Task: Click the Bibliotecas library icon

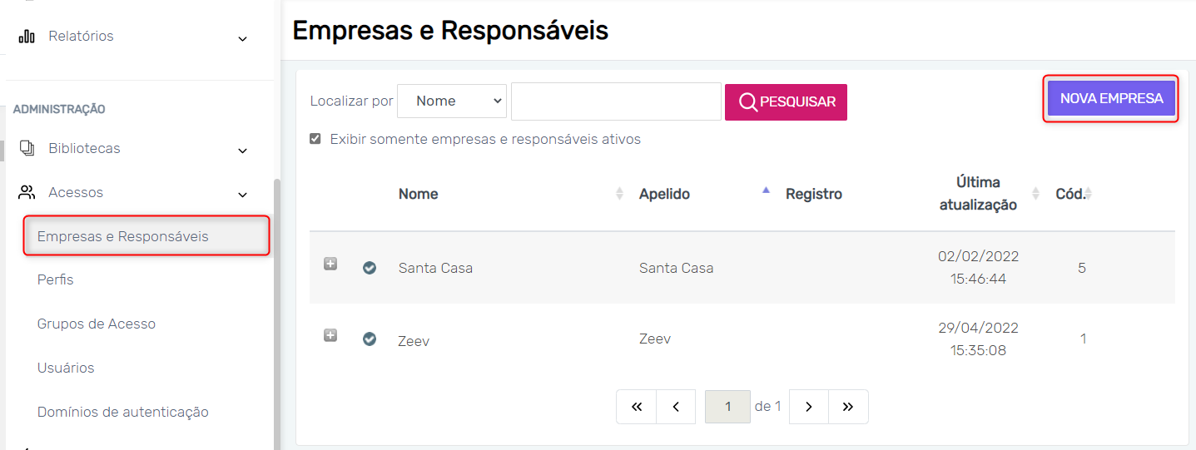Action: pos(27,148)
